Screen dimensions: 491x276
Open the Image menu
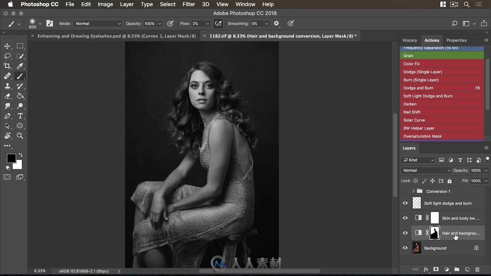point(105,4)
